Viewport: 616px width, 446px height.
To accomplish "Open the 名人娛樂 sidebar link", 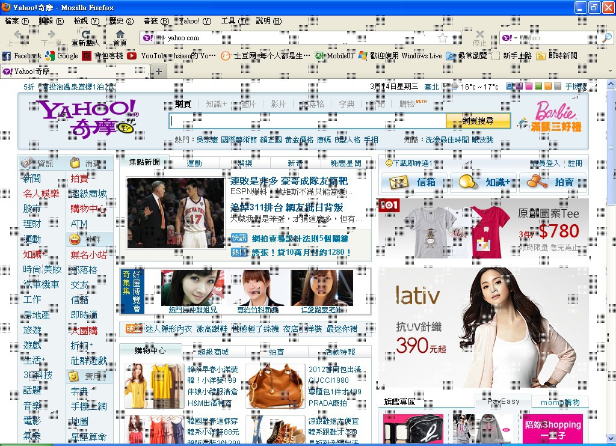I will pos(41,194).
